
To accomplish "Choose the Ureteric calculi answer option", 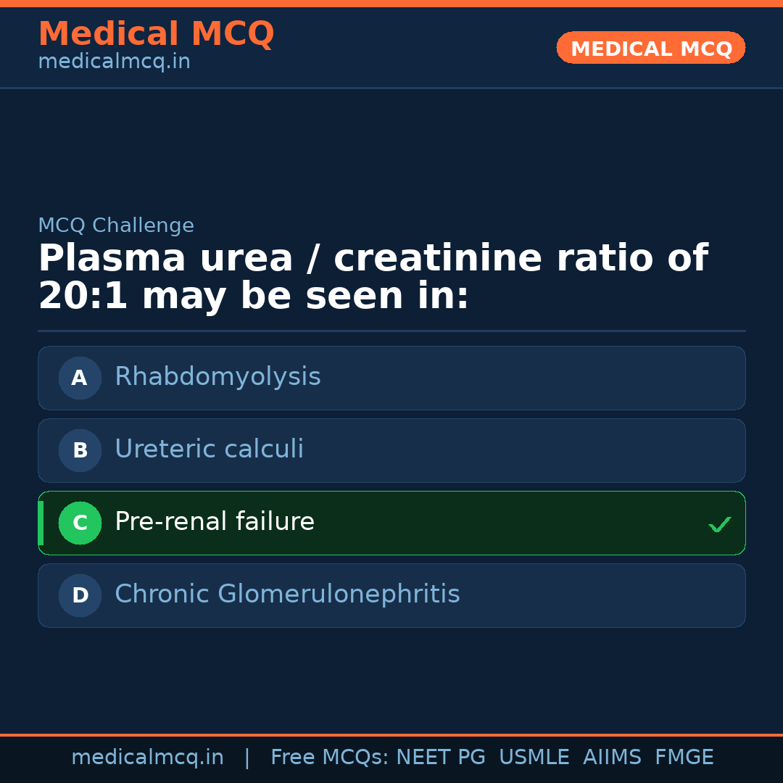I will 209,449.
